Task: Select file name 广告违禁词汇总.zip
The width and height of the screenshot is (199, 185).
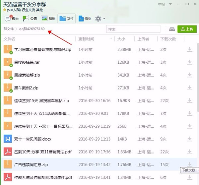Action: [x=31, y=165]
